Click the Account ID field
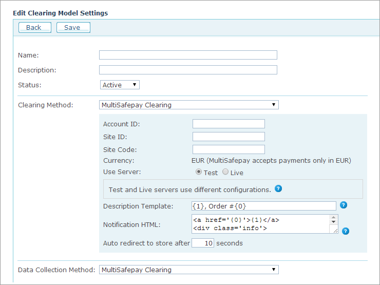The image size is (380, 285). click(x=229, y=124)
